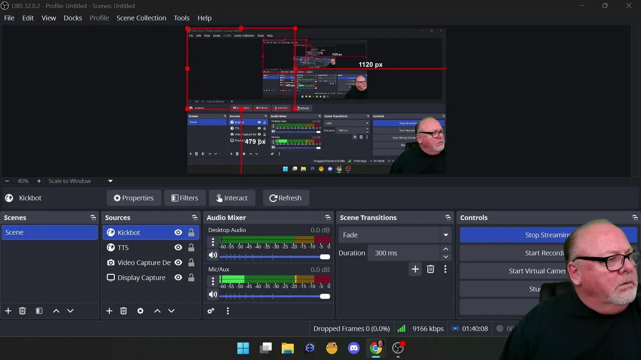
Task: Open Filters for selected source
Action: (x=184, y=198)
